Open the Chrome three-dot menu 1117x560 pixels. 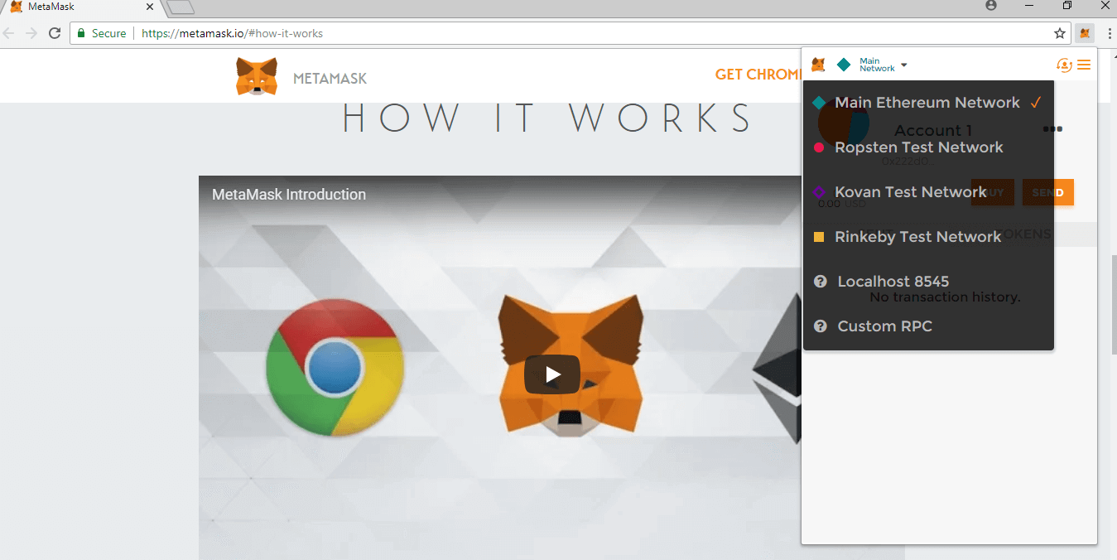(1109, 33)
